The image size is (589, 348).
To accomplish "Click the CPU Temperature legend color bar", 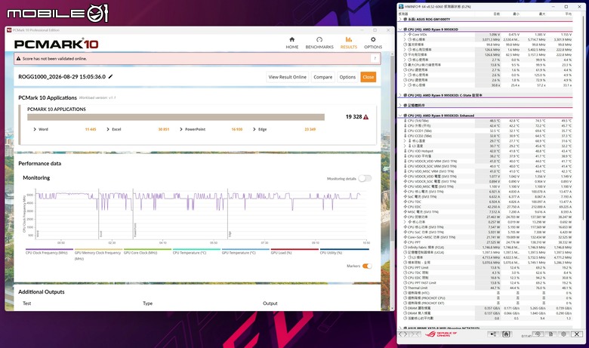I will (x=196, y=249).
